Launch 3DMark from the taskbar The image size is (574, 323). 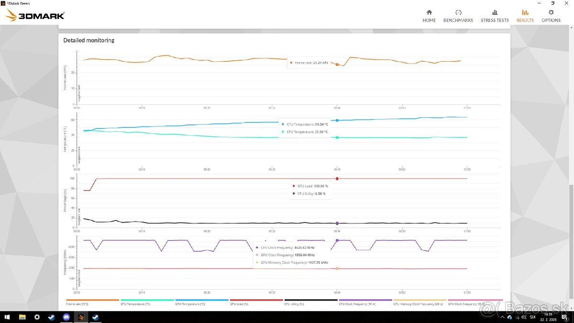80,317
